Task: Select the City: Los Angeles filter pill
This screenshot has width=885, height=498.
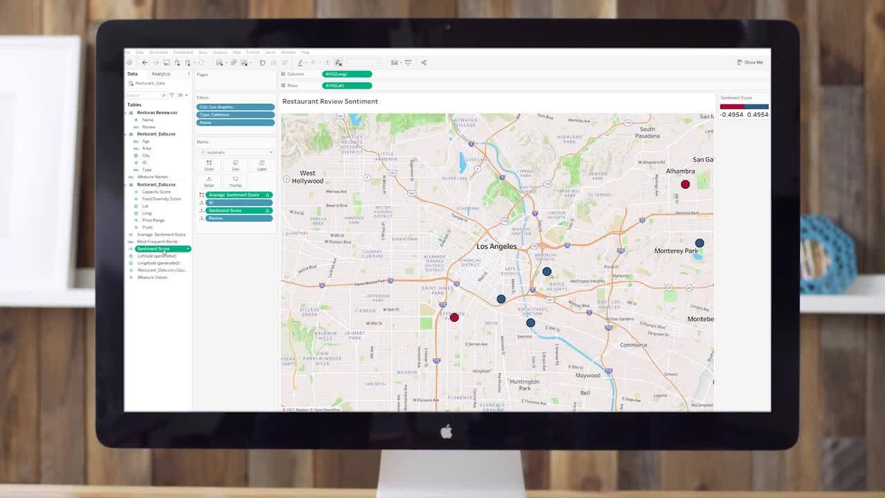Action: (235, 107)
